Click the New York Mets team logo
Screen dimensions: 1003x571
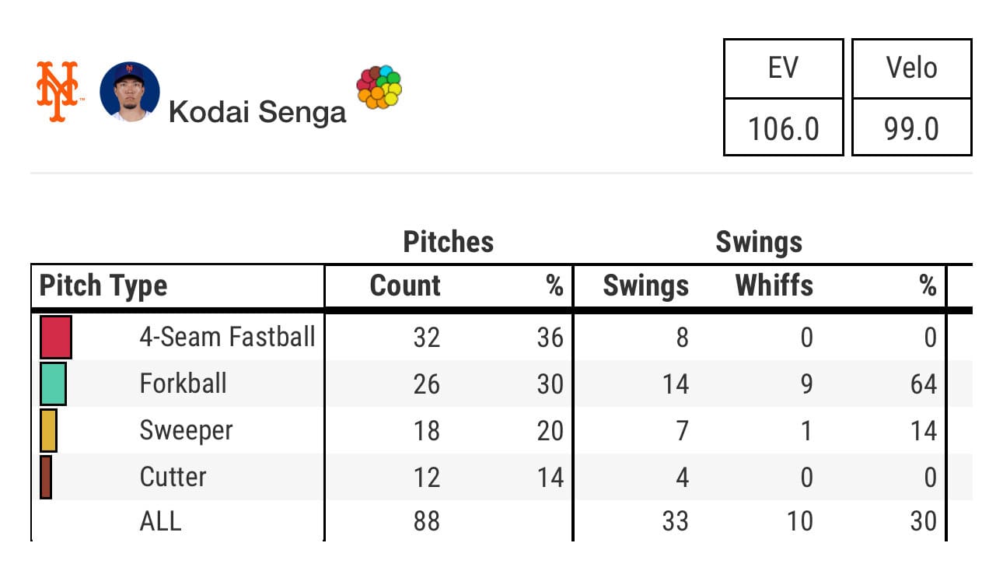click(x=58, y=91)
